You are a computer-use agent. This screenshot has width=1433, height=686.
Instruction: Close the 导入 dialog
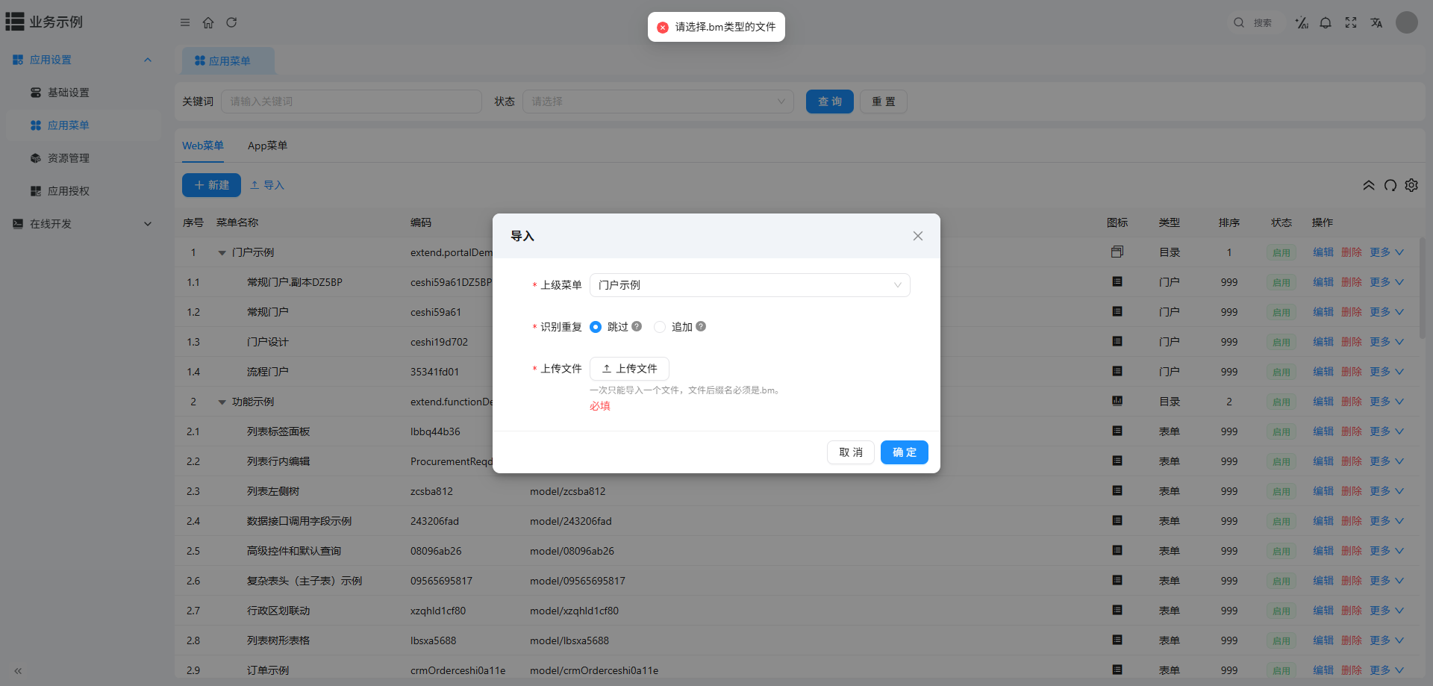click(918, 236)
